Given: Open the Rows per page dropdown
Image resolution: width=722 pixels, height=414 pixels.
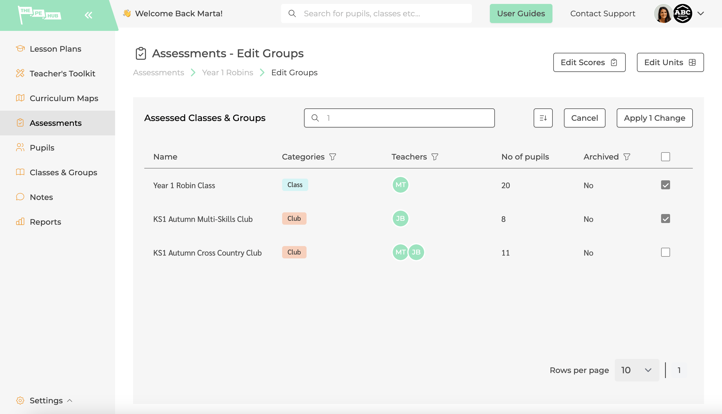Looking at the screenshot, I should (637, 370).
